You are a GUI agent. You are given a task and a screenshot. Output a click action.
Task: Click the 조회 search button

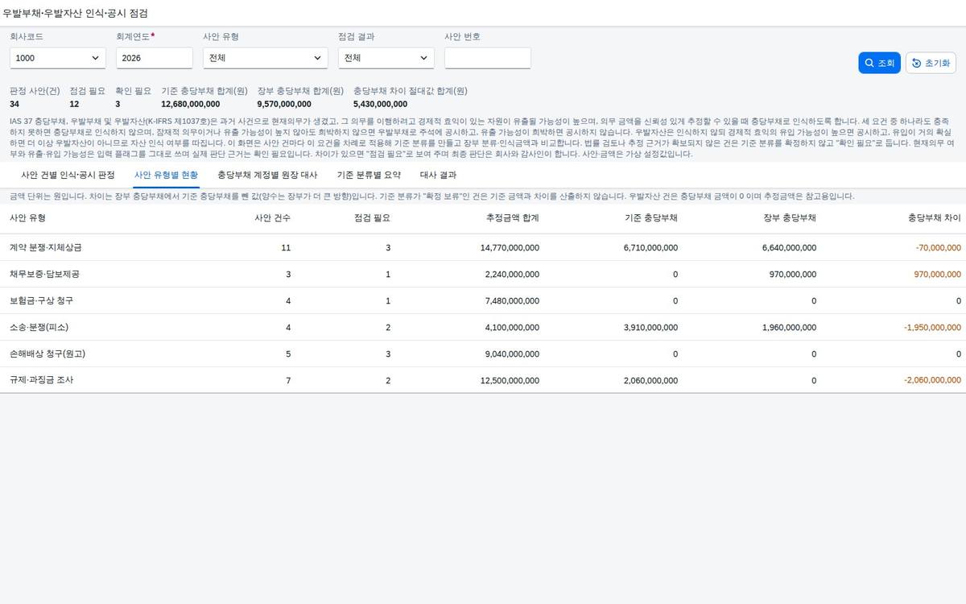(879, 63)
